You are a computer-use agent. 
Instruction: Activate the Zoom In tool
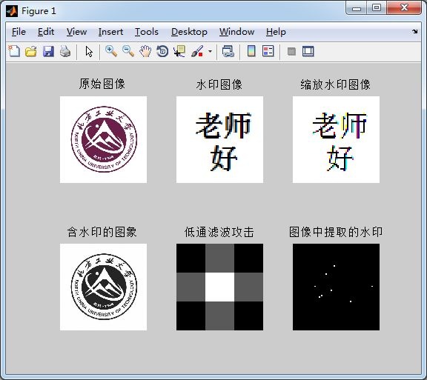111,51
